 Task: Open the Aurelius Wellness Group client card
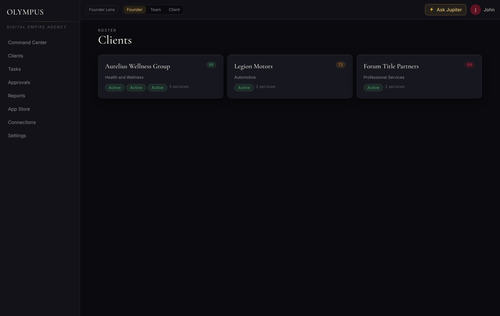point(161,76)
